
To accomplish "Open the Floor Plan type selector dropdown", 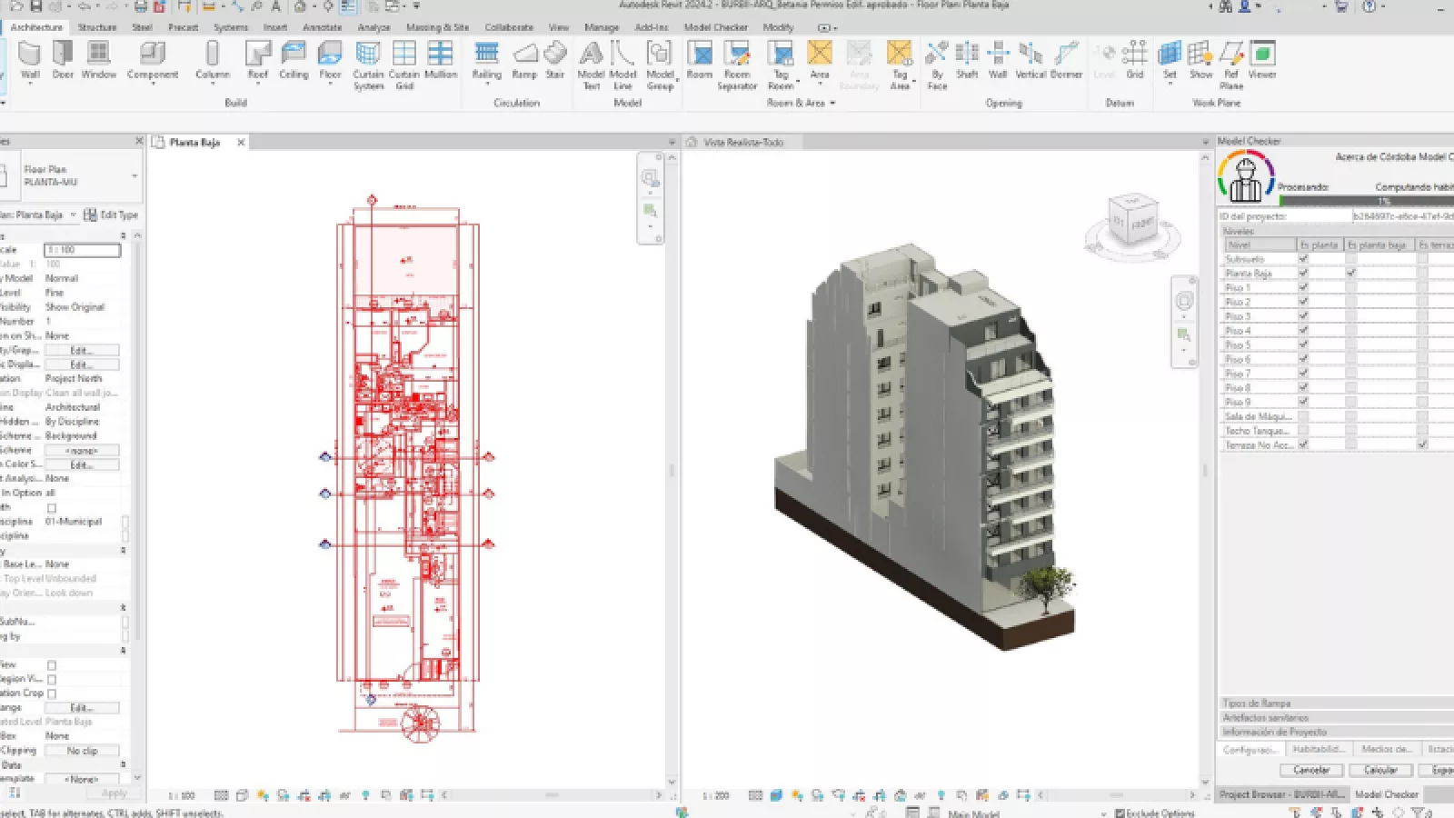I will 134,175.
